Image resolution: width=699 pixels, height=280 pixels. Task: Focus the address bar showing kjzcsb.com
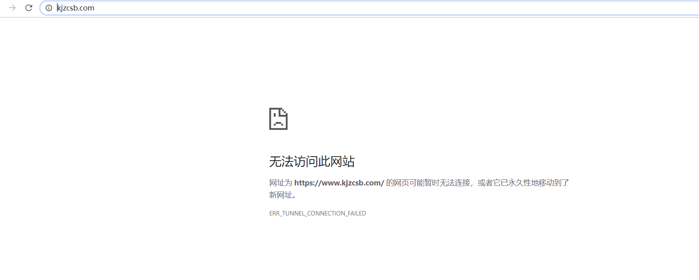370,8
